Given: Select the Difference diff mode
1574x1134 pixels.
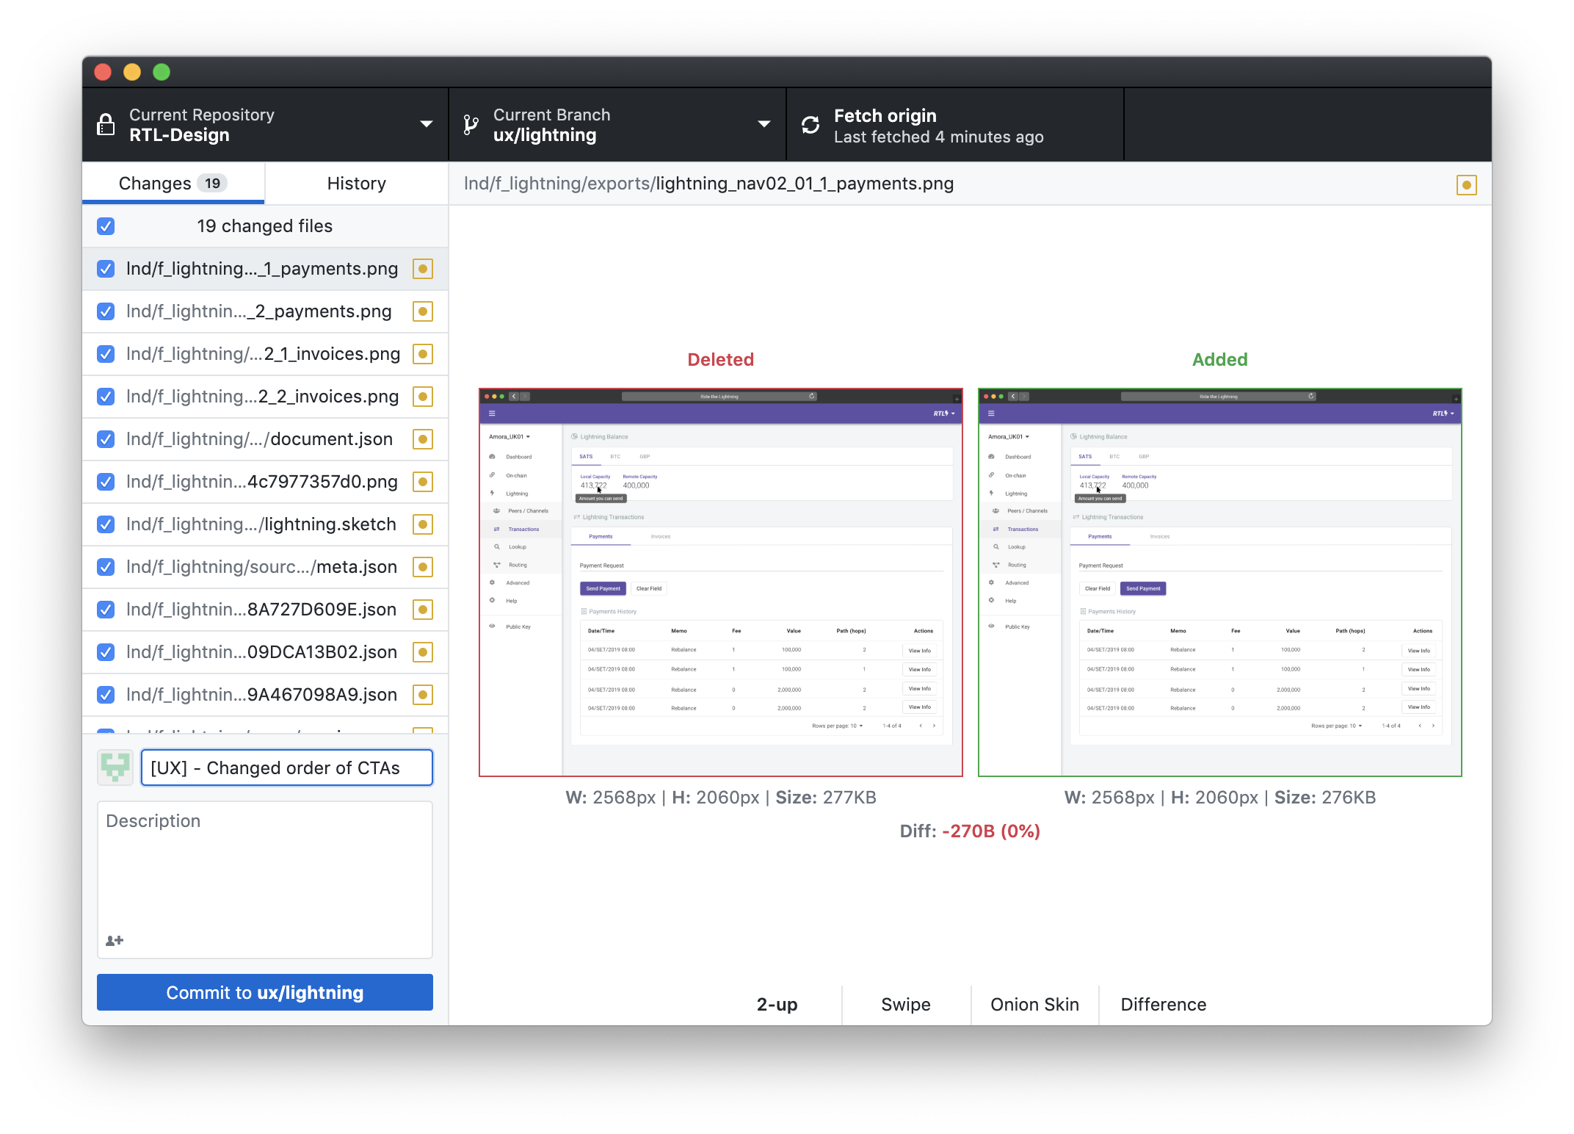Looking at the screenshot, I should 1164,1005.
